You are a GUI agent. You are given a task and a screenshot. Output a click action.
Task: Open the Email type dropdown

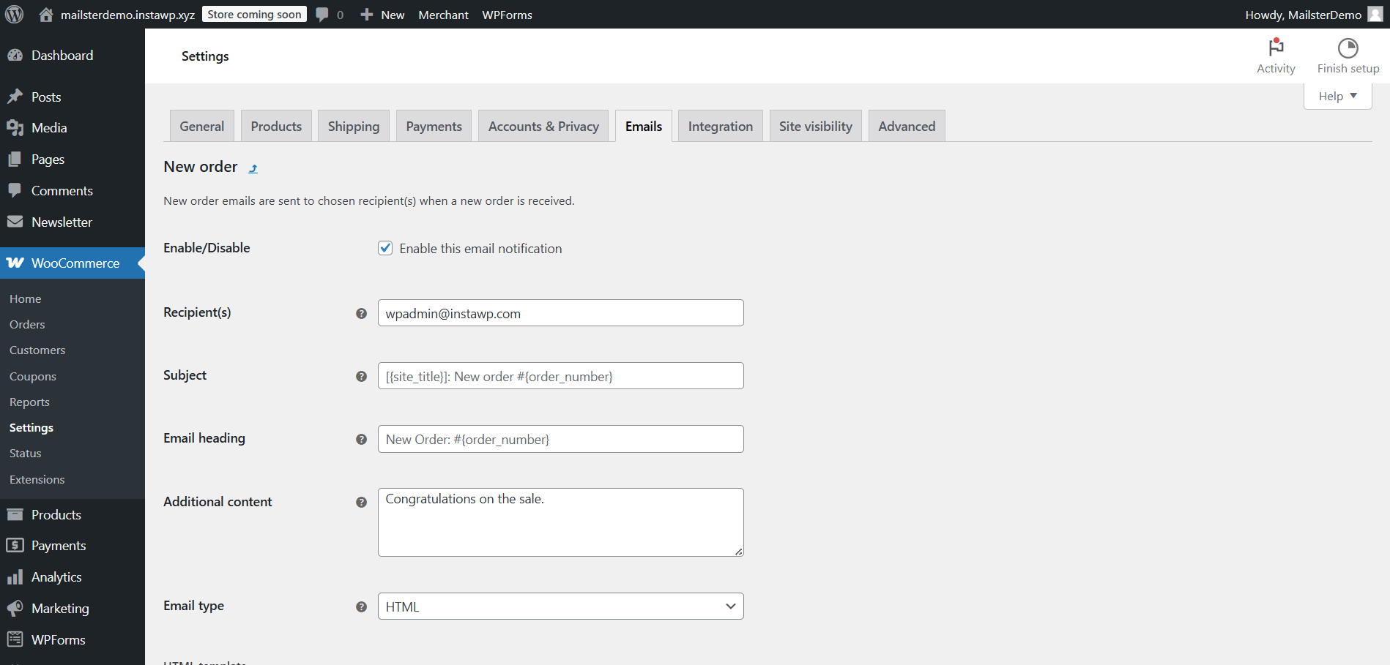click(x=560, y=606)
